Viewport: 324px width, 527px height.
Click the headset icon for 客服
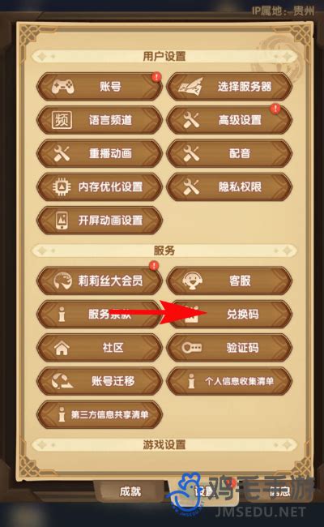click(192, 281)
